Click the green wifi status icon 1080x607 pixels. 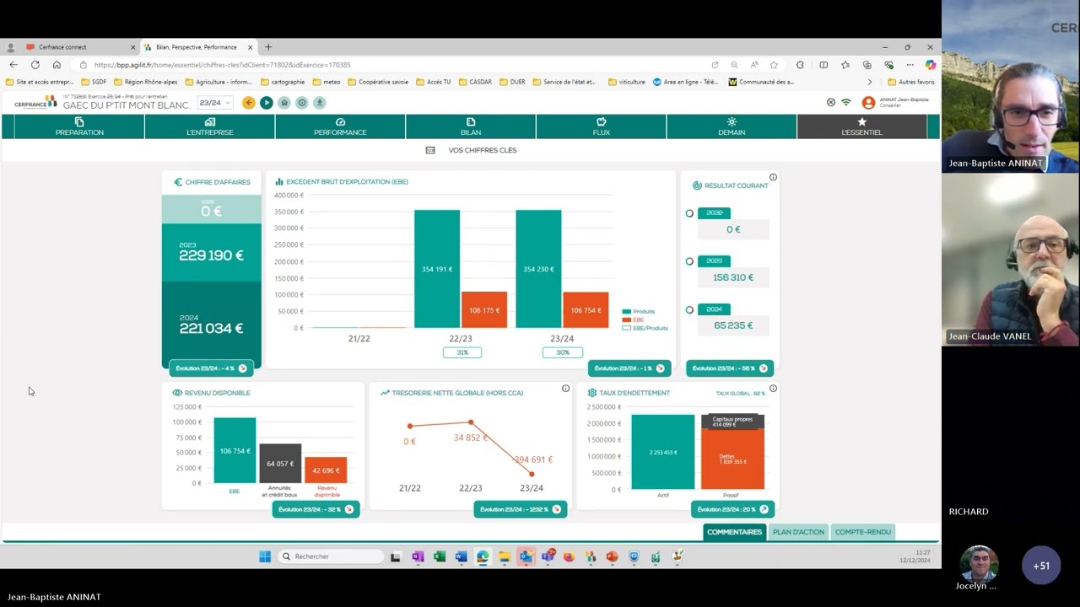point(846,102)
